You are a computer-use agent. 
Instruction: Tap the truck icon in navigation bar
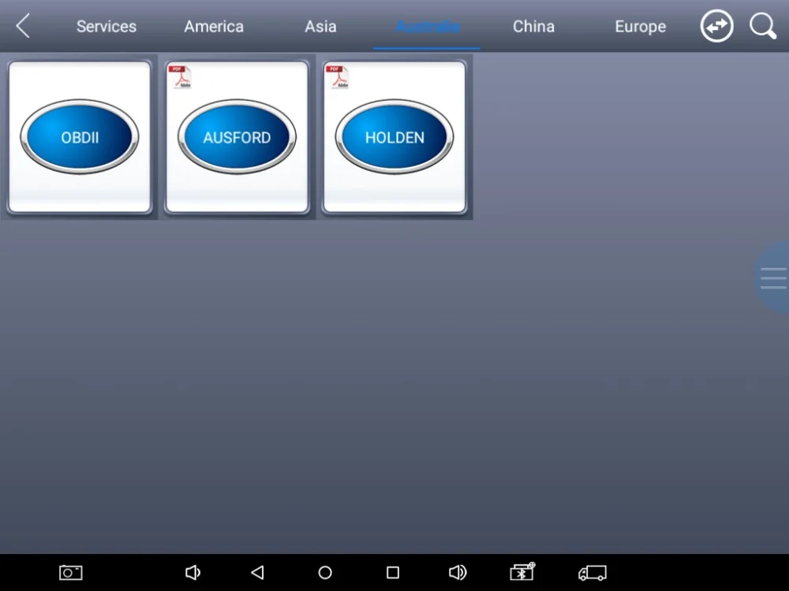click(593, 572)
